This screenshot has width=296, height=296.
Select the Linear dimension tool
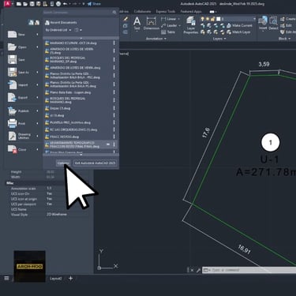coord(169,19)
